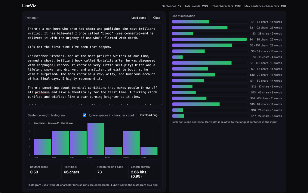Viewport: 308px width, 193px height.
Task: Select the S1 sentence bar
Action: click(190, 22)
